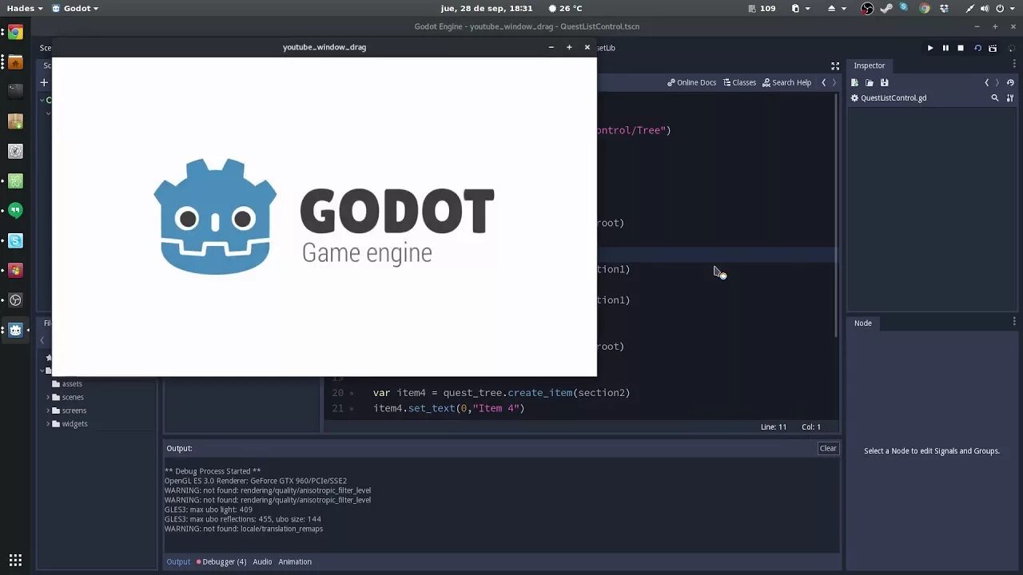Play the project in Godot toolbar
The height and width of the screenshot is (575, 1023).
[930, 48]
